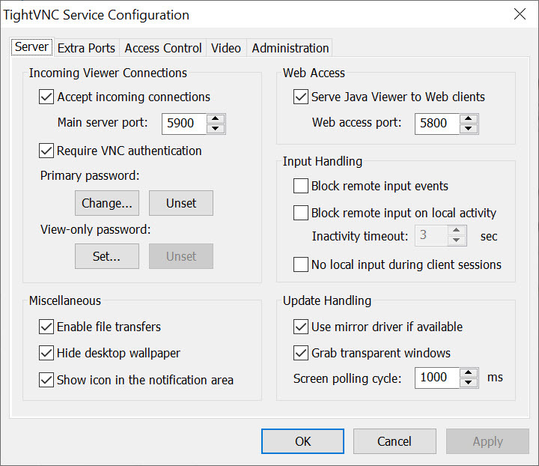Select the Video tab

coord(226,48)
